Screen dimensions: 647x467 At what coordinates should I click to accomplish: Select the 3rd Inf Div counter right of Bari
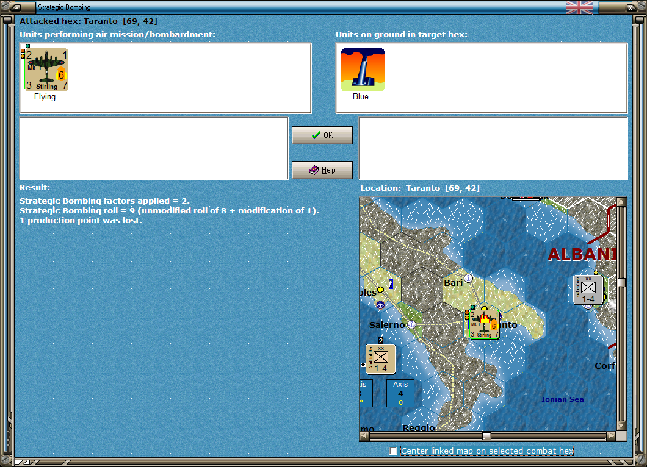588,290
